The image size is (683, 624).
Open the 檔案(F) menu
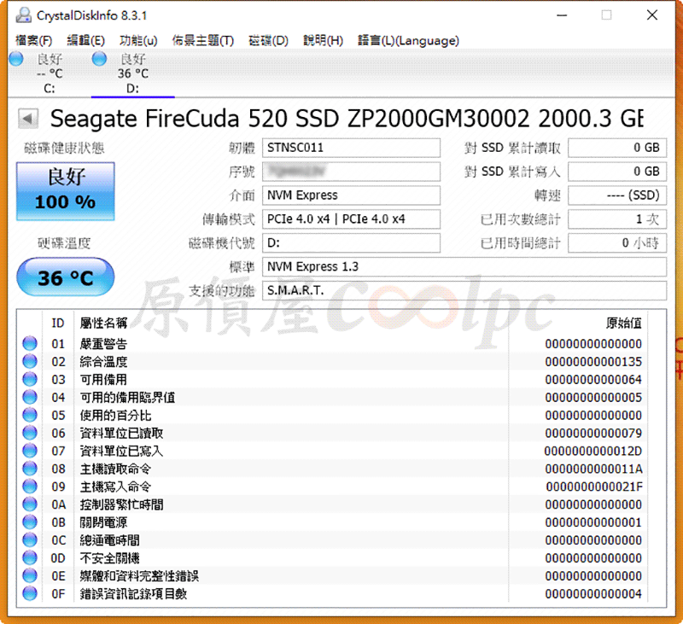pos(34,40)
